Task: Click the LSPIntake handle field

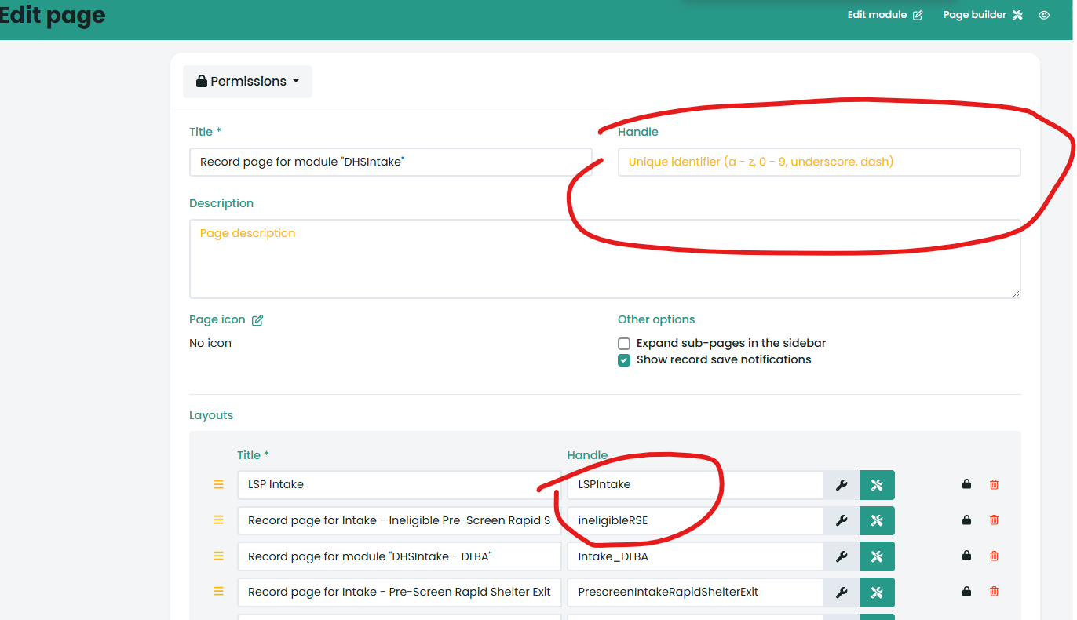Action: pyautogui.click(x=694, y=485)
